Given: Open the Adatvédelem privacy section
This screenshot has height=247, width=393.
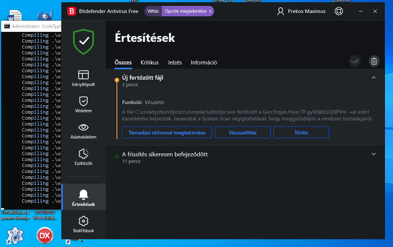Looking at the screenshot, I should [x=83, y=131].
